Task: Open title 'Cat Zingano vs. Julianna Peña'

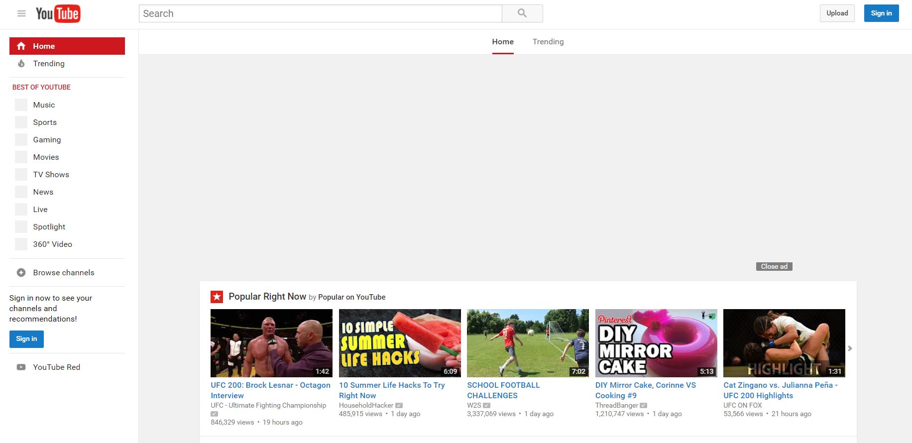Action: point(781,390)
